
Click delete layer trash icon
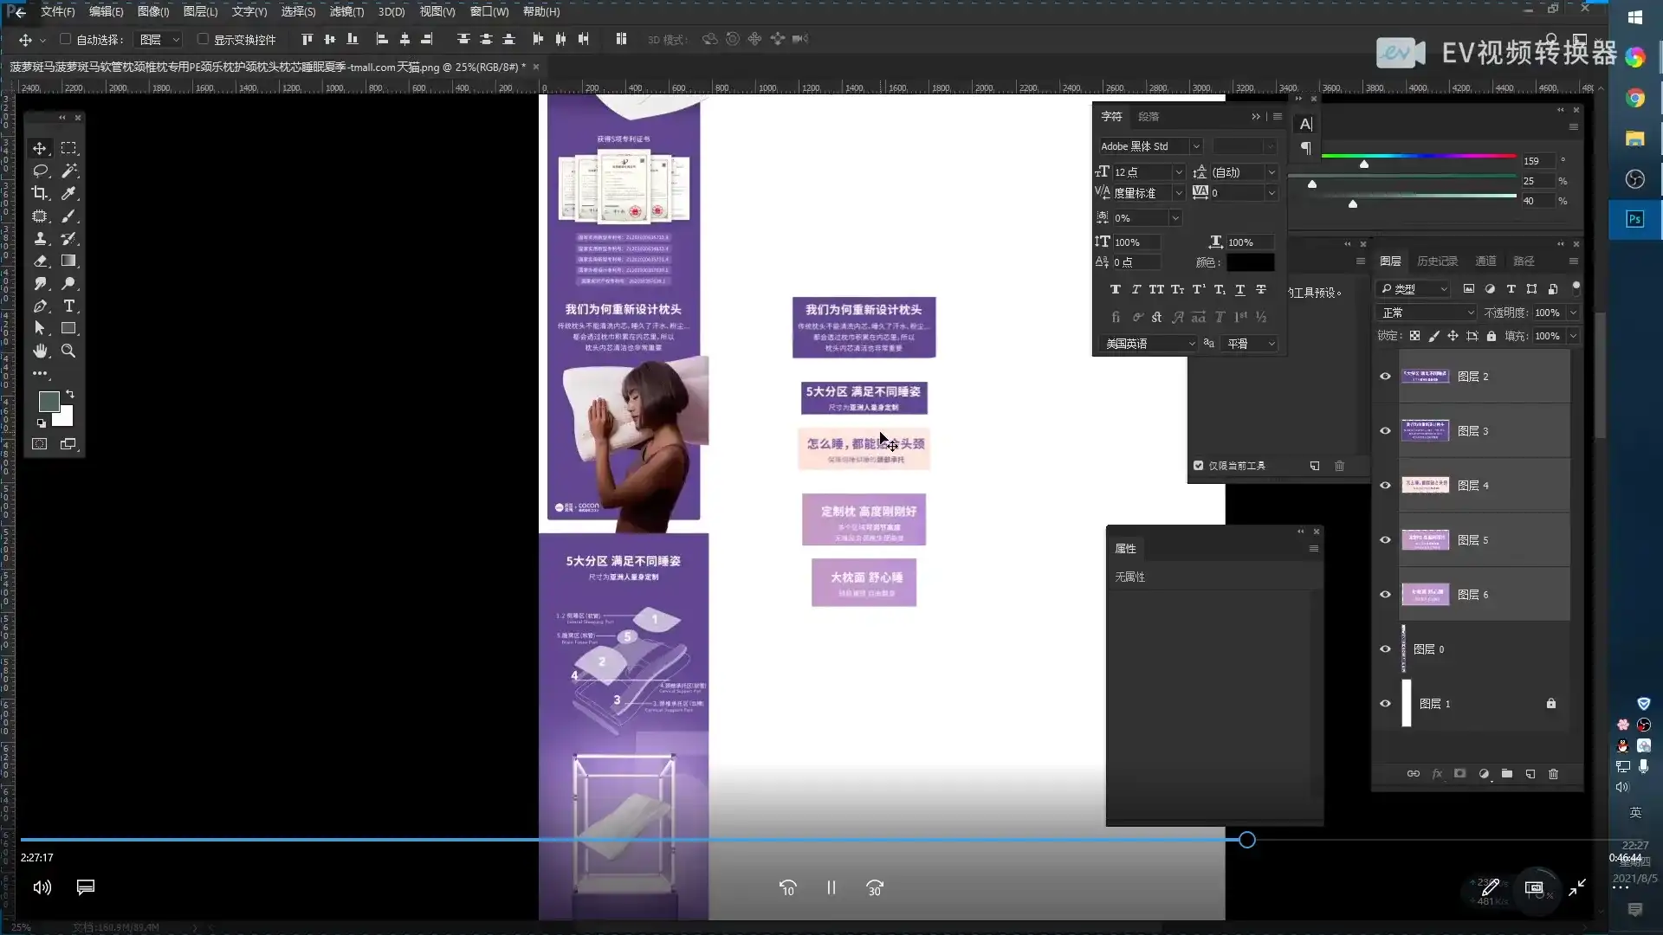pos(1553,774)
